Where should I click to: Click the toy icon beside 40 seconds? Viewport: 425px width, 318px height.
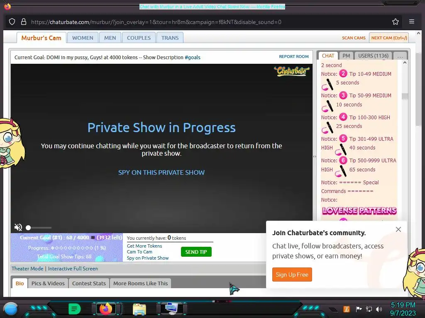[341, 149]
